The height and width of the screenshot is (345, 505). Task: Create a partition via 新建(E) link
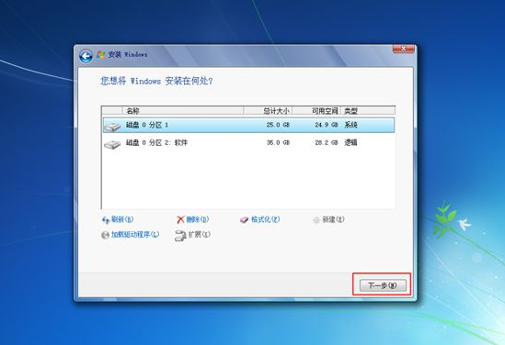(333, 219)
